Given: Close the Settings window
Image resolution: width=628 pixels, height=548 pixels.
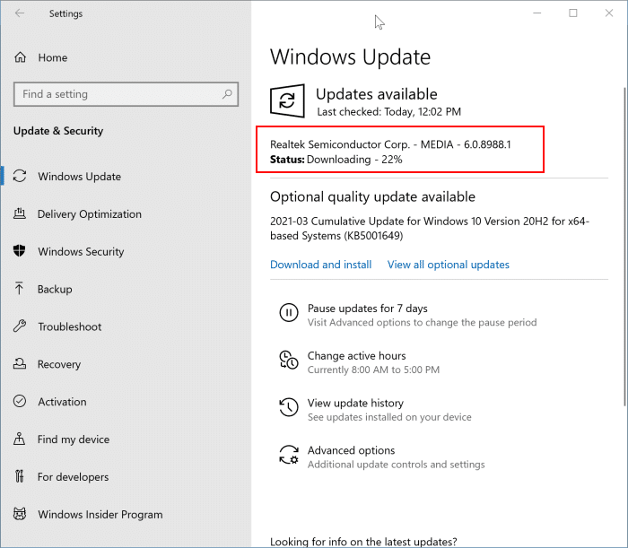Looking at the screenshot, I should [x=609, y=13].
